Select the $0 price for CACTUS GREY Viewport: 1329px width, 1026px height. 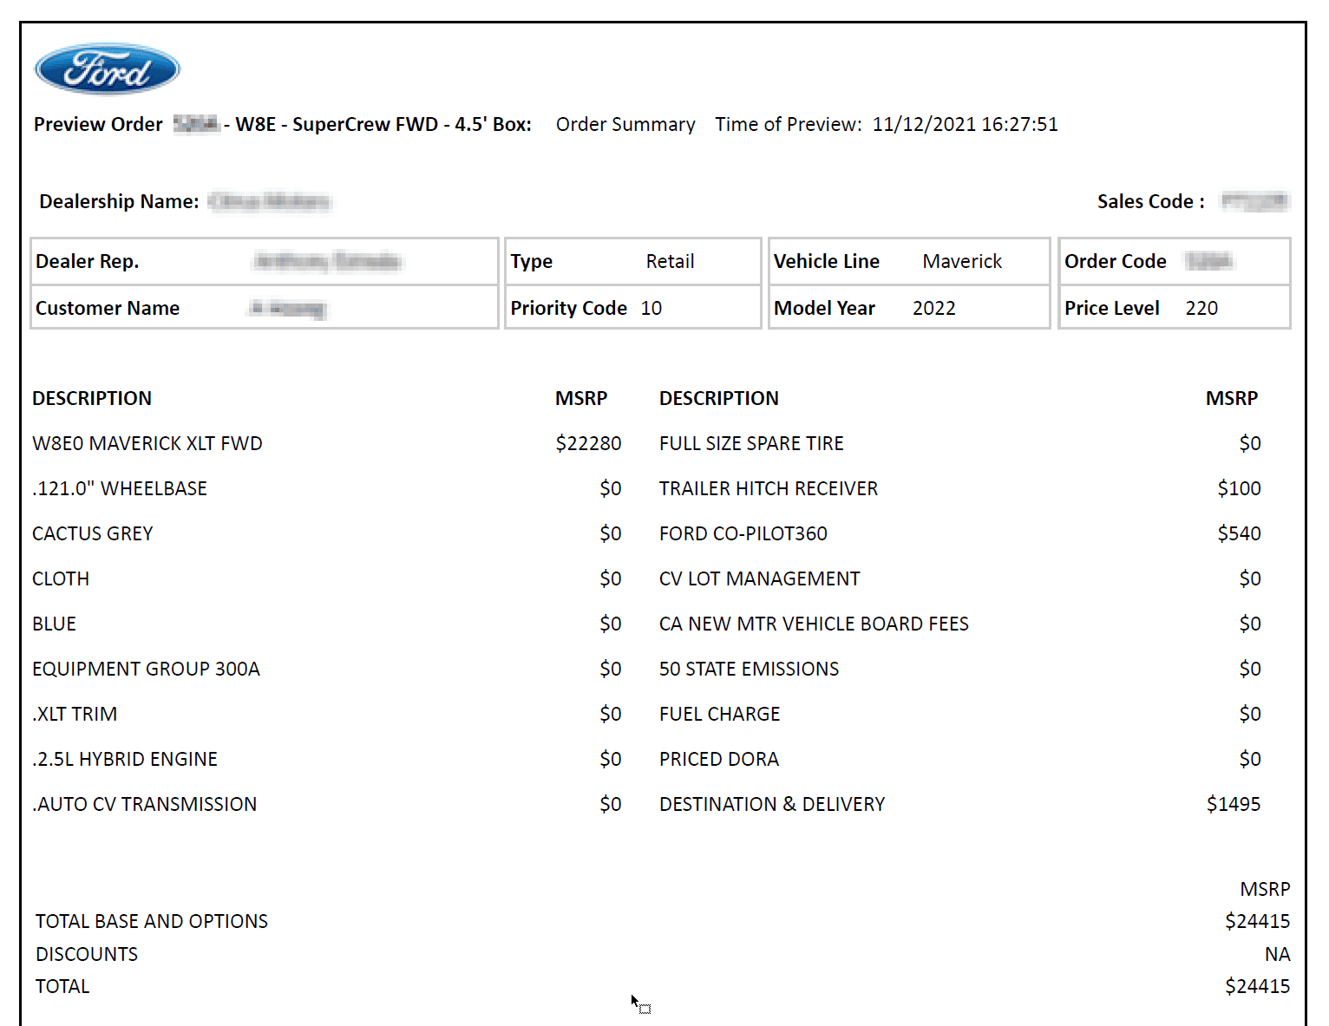pyautogui.click(x=610, y=534)
